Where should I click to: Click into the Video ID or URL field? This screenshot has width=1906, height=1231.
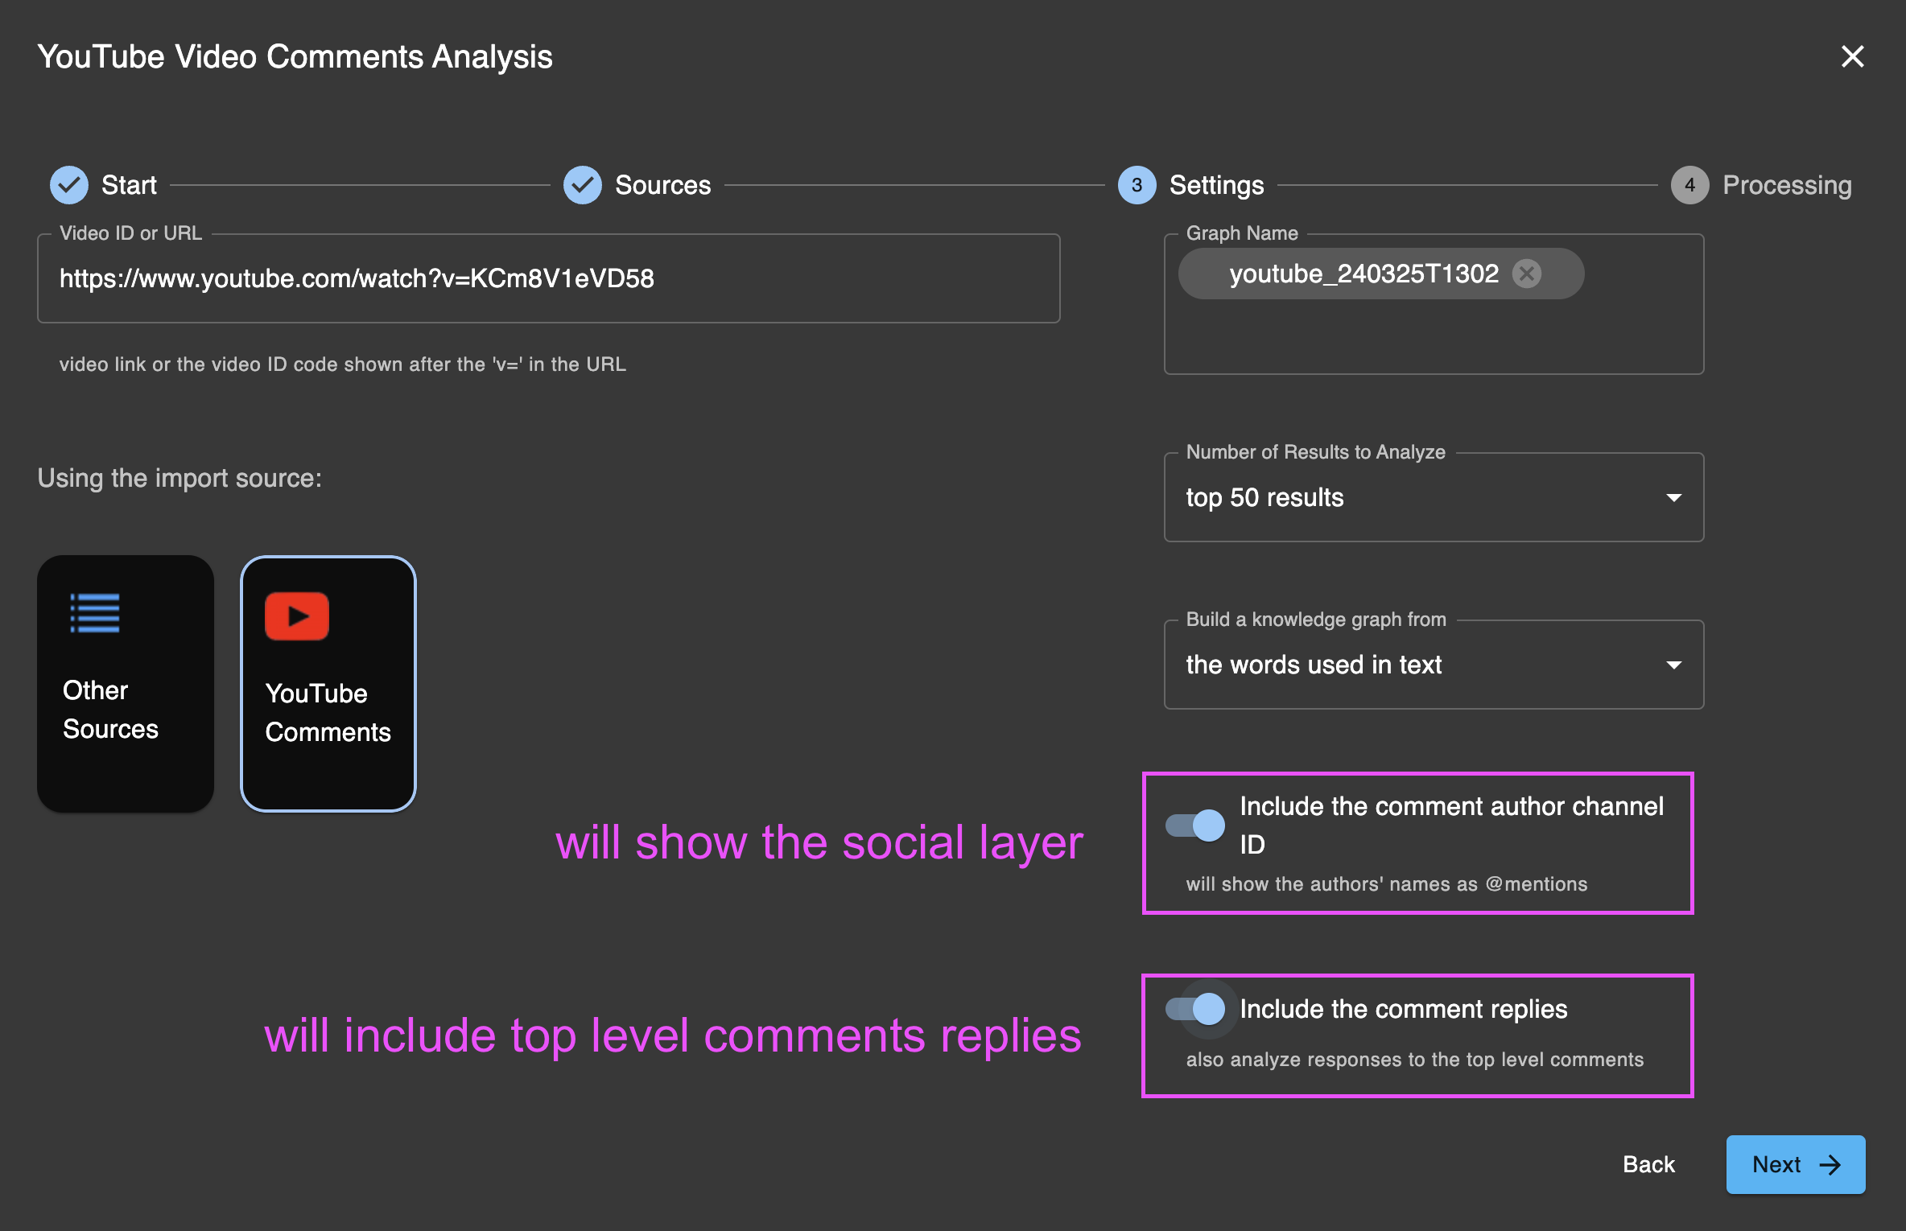coord(549,278)
